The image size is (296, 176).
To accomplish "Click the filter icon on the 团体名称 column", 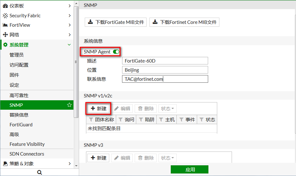I will click(x=91, y=119).
